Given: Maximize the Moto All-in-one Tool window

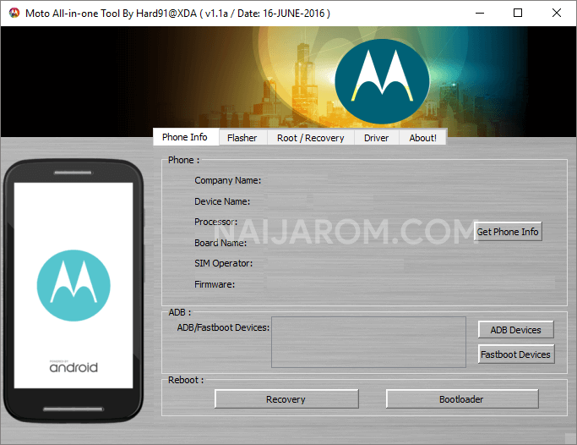Looking at the screenshot, I should [518, 13].
